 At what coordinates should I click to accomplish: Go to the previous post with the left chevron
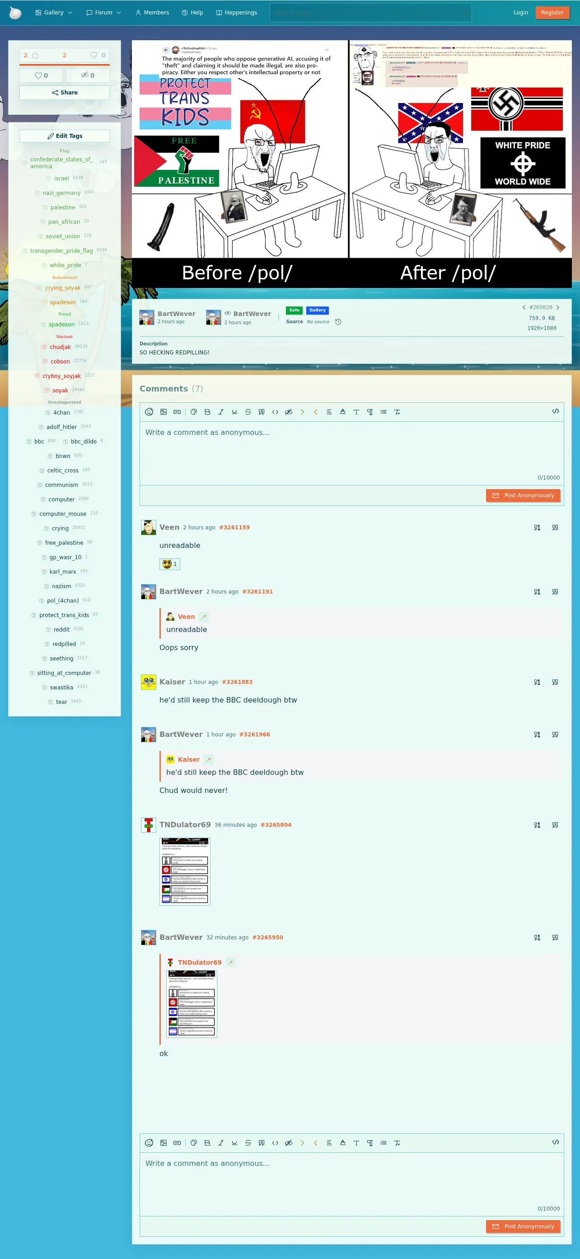[524, 307]
